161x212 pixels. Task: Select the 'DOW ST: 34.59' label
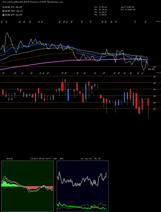13,7
